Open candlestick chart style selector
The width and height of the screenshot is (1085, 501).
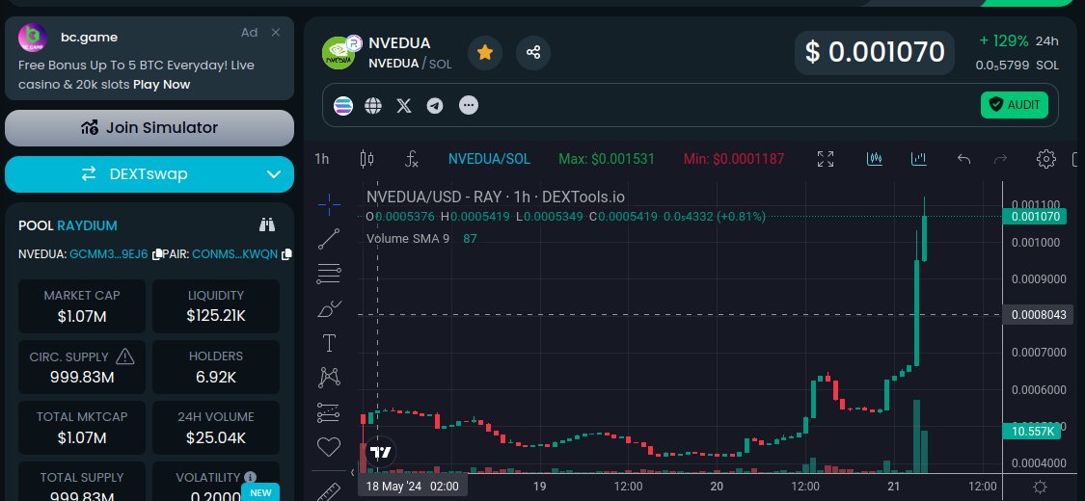(x=367, y=159)
